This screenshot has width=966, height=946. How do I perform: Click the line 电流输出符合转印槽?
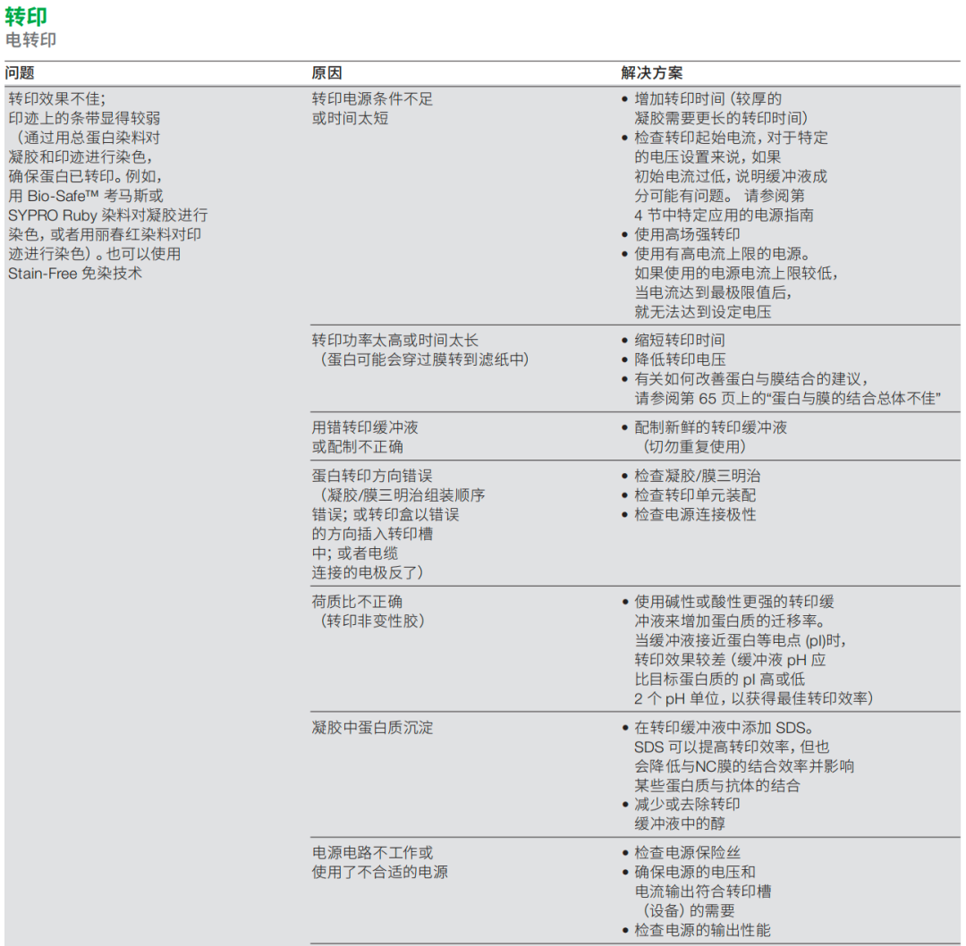pyautogui.click(x=703, y=891)
